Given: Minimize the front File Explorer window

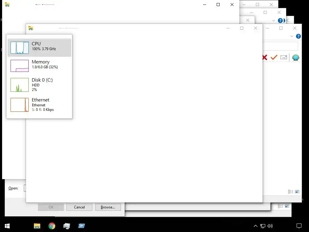Looking at the screenshot, I should pos(228,28).
